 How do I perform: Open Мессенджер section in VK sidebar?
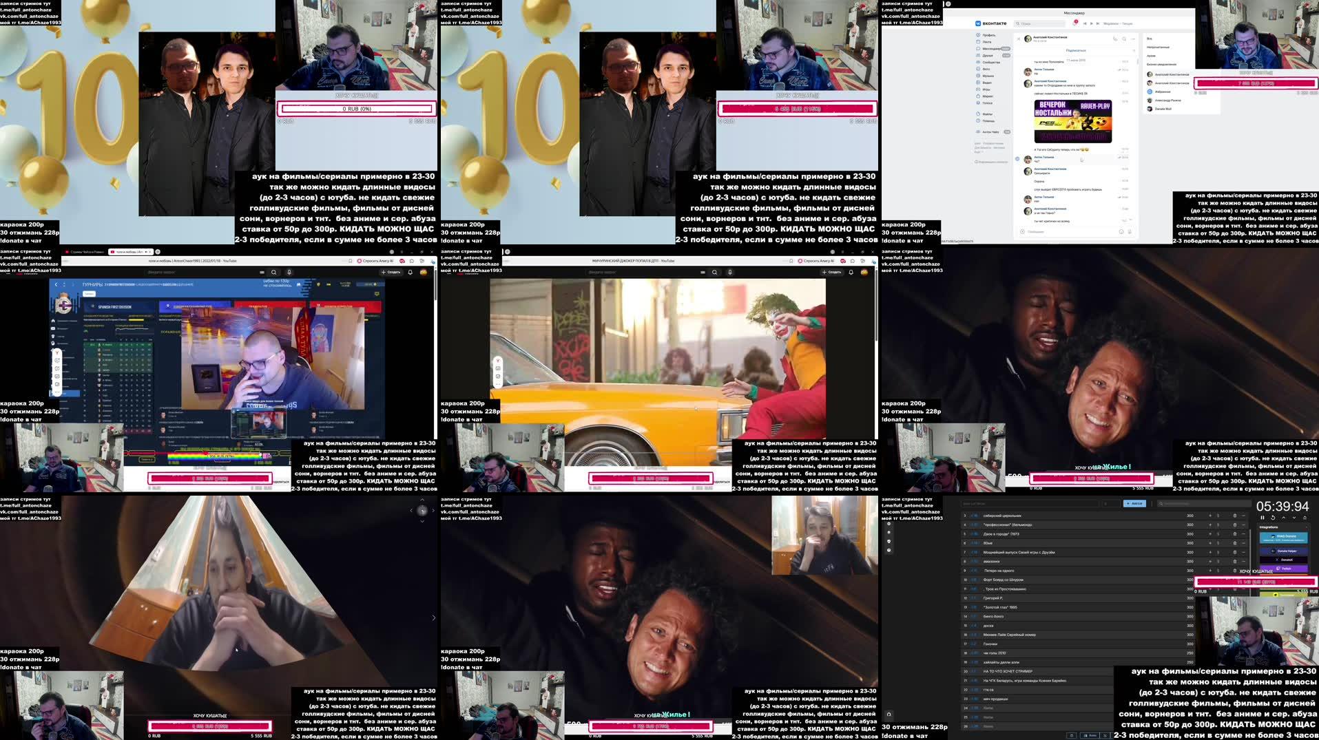(988, 49)
